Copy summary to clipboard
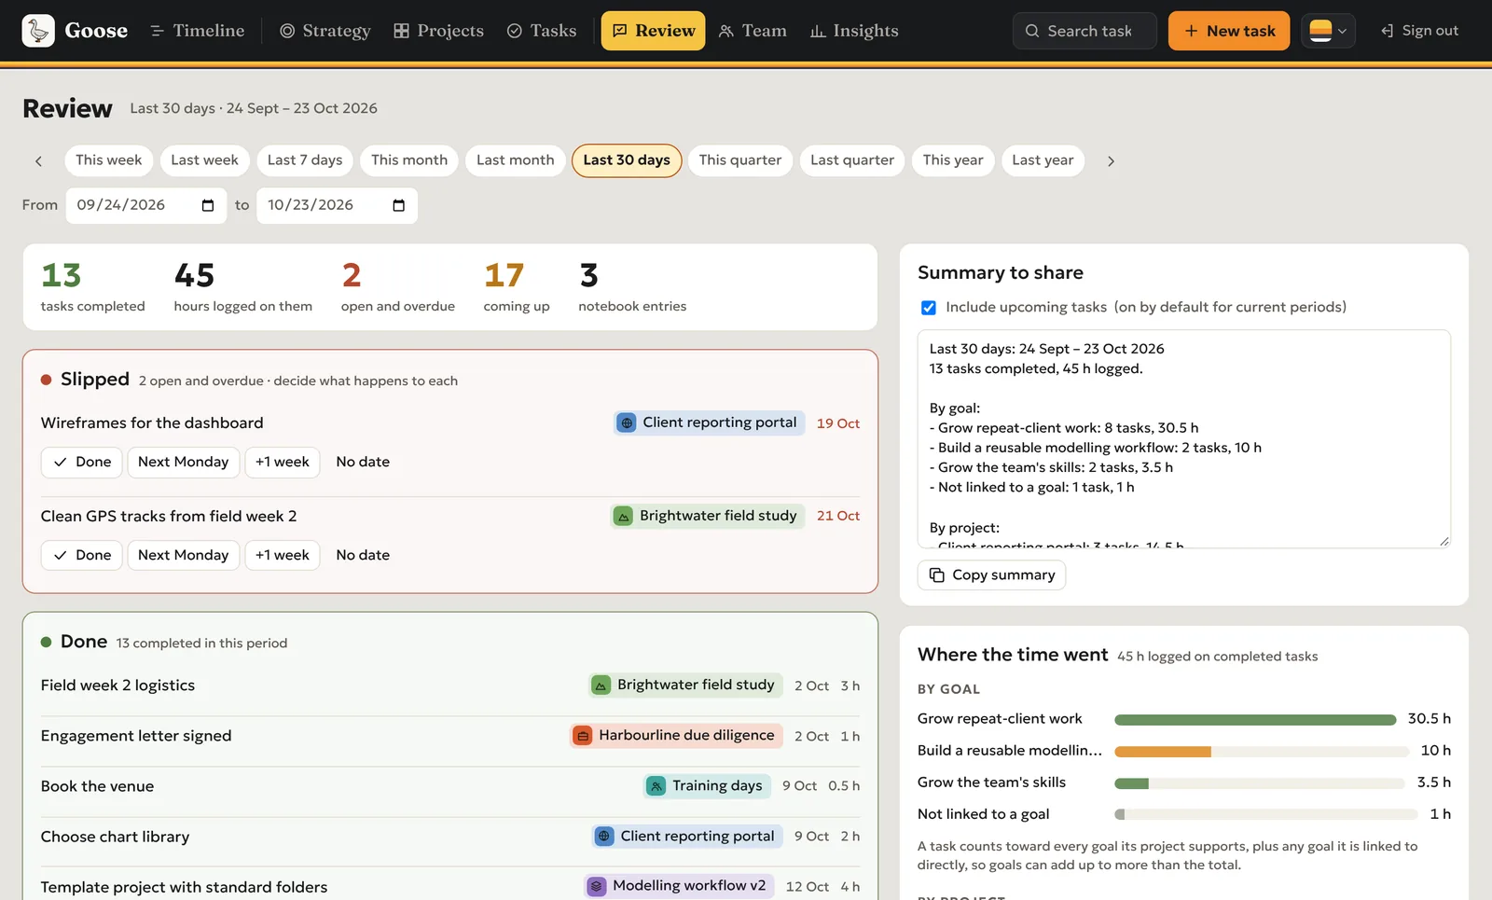The image size is (1492, 900). coord(991,575)
